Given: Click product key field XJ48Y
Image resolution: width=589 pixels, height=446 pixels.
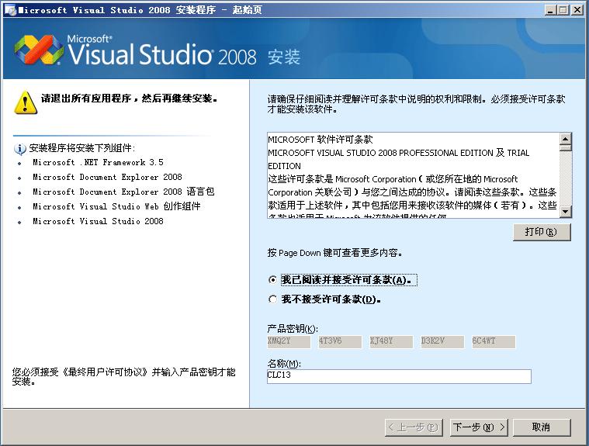Looking at the screenshot, I should pos(391,341).
